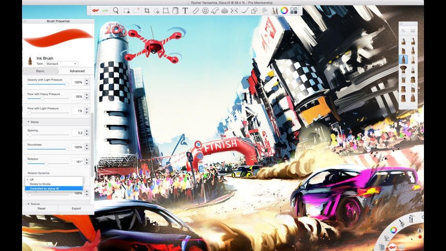The height and width of the screenshot is (251, 446).
Task: Click the red undo arrow in lagoon
Action: pos(392,247)
